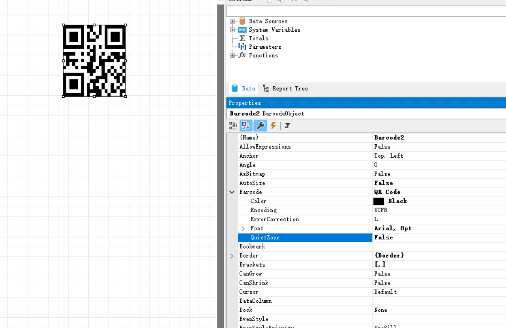The height and width of the screenshot is (328, 506).
Task: Open the Barcode2 BarcodeObject selector
Action: click(366, 114)
